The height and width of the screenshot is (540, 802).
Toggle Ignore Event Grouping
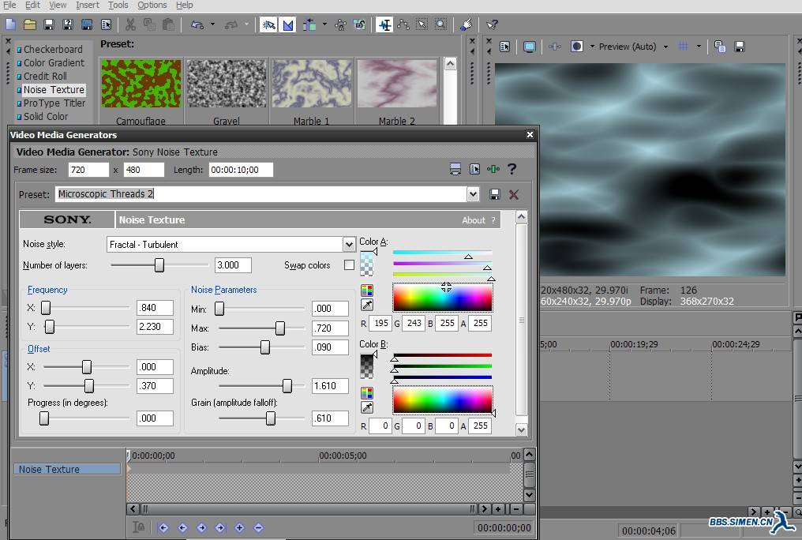click(x=360, y=24)
